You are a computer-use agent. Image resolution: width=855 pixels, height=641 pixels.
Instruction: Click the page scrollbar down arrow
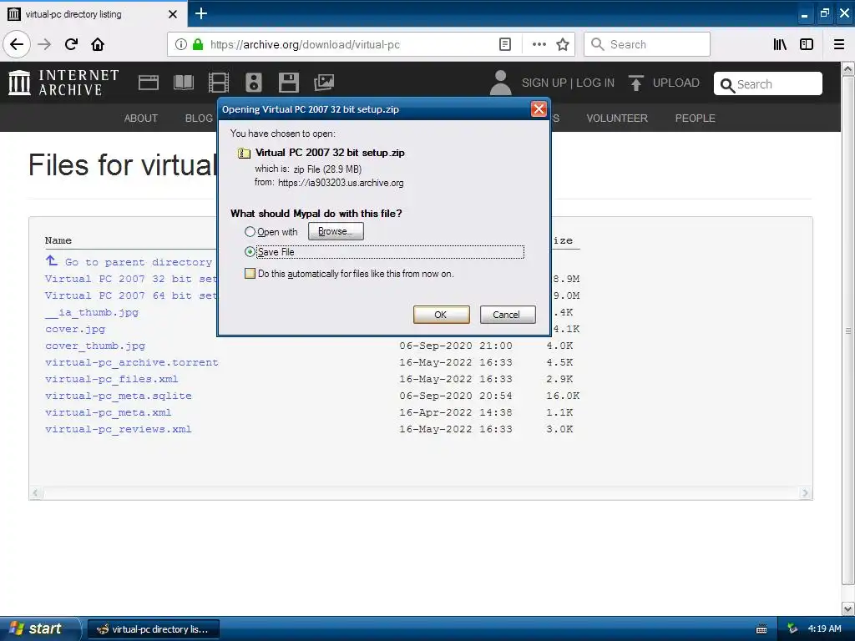pos(848,608)
